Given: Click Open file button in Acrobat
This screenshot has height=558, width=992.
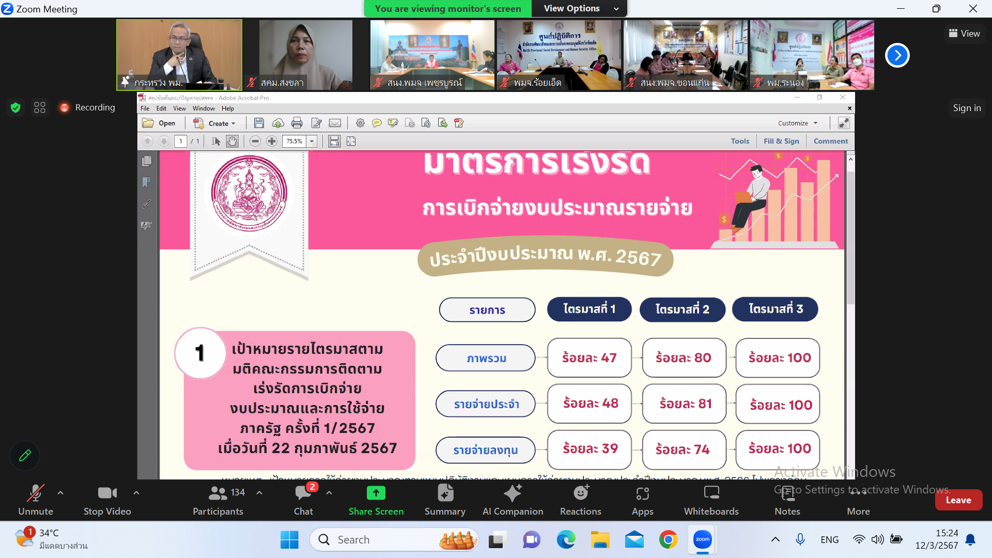Looking at the screenshot, I should [x=159, y=123].
